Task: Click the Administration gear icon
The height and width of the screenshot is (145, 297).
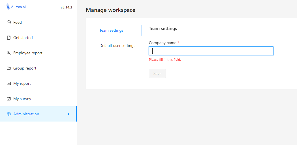Action: pyautogui.click(x=9, y=114)
